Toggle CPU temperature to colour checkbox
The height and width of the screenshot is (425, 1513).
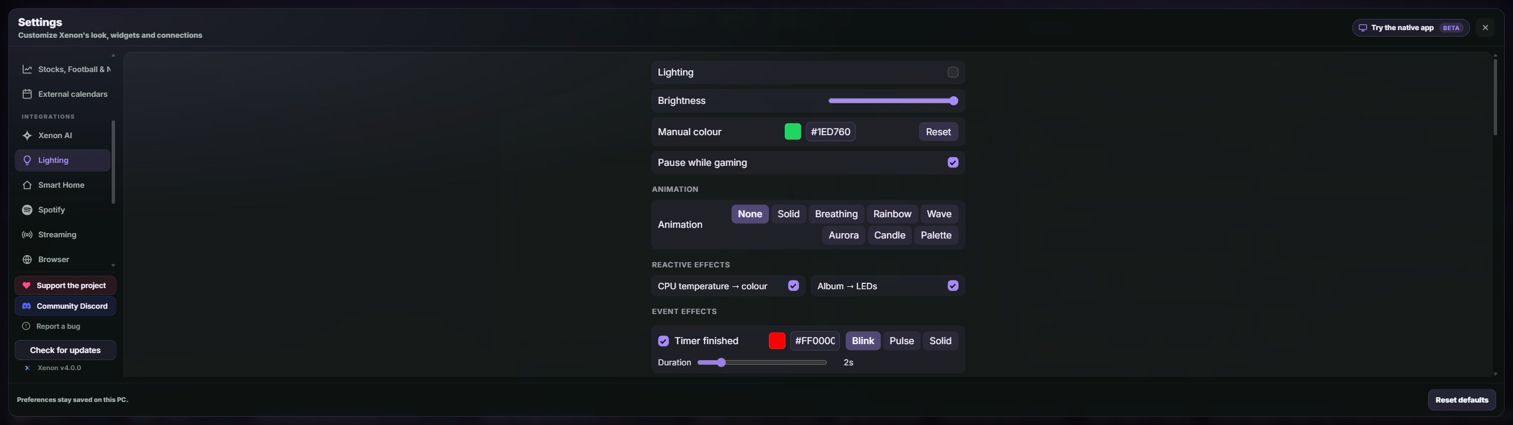click(x=793, y=286)
